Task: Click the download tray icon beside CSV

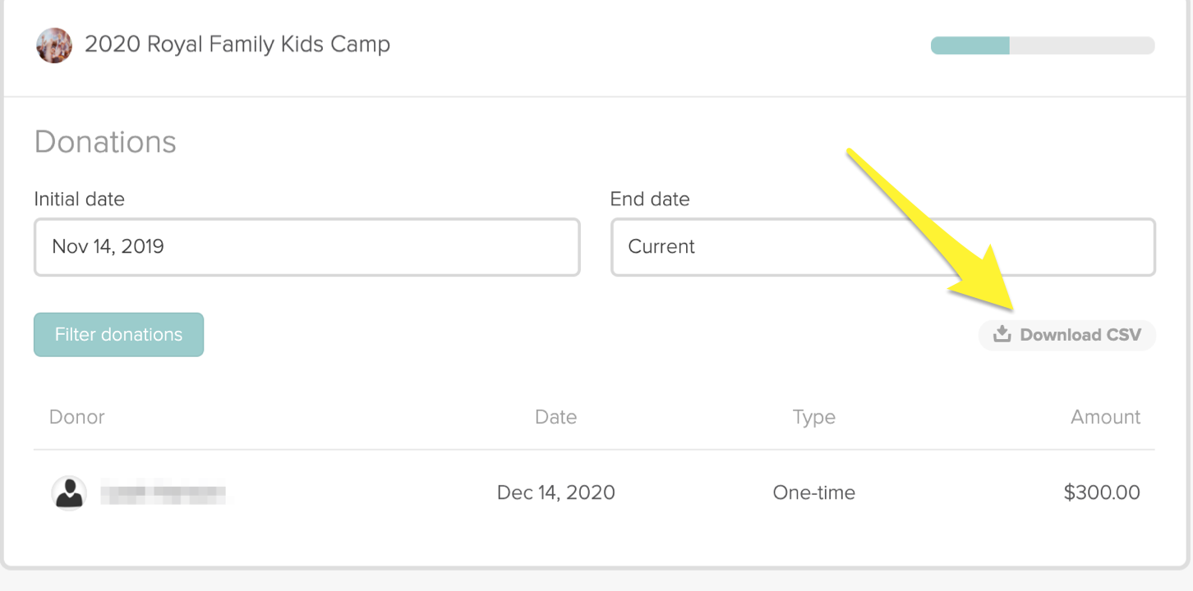Action: coord(1002,334)
